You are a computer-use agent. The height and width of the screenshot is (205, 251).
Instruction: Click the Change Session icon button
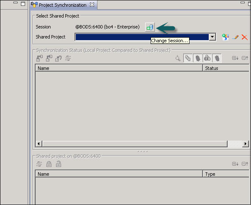(x=149, y=27)
